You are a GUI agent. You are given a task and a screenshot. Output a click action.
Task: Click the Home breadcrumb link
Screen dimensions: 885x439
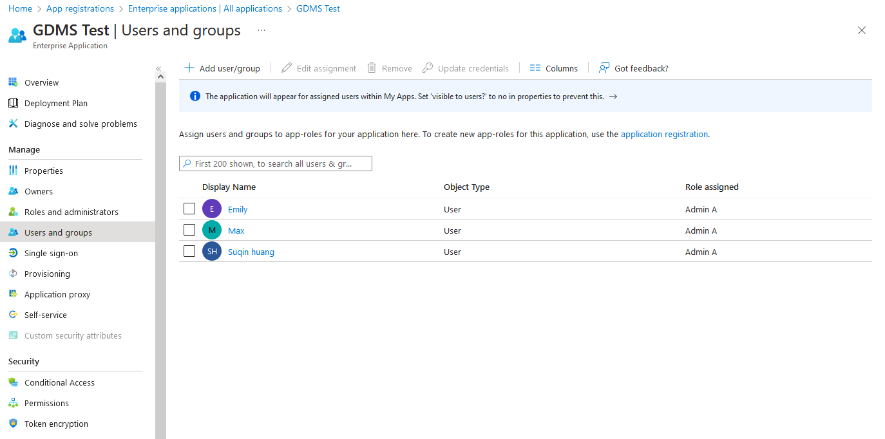tap(20, 8)
